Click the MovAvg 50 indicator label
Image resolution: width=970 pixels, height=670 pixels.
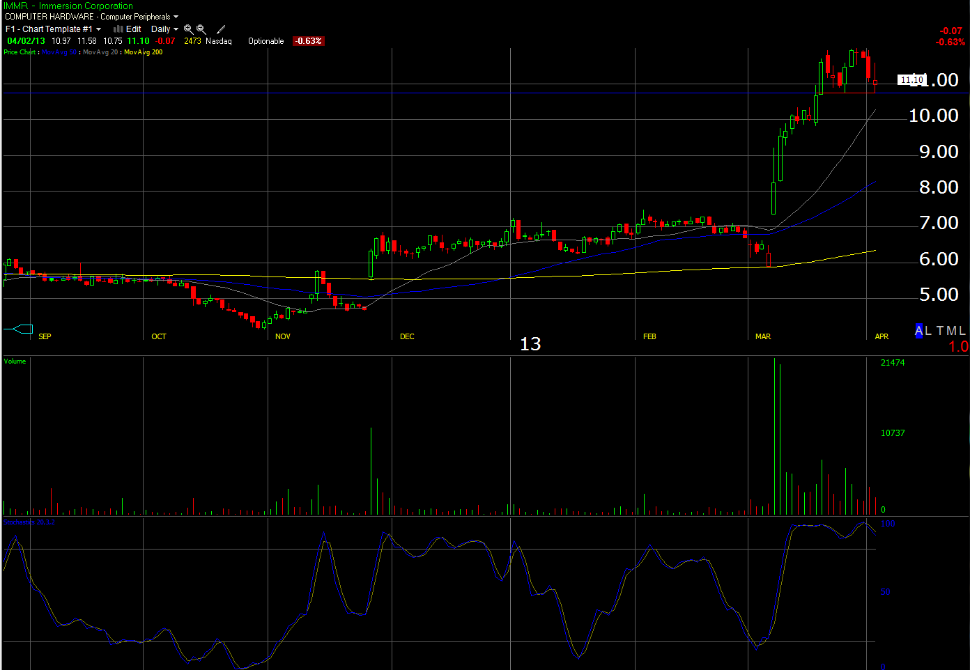59,52
